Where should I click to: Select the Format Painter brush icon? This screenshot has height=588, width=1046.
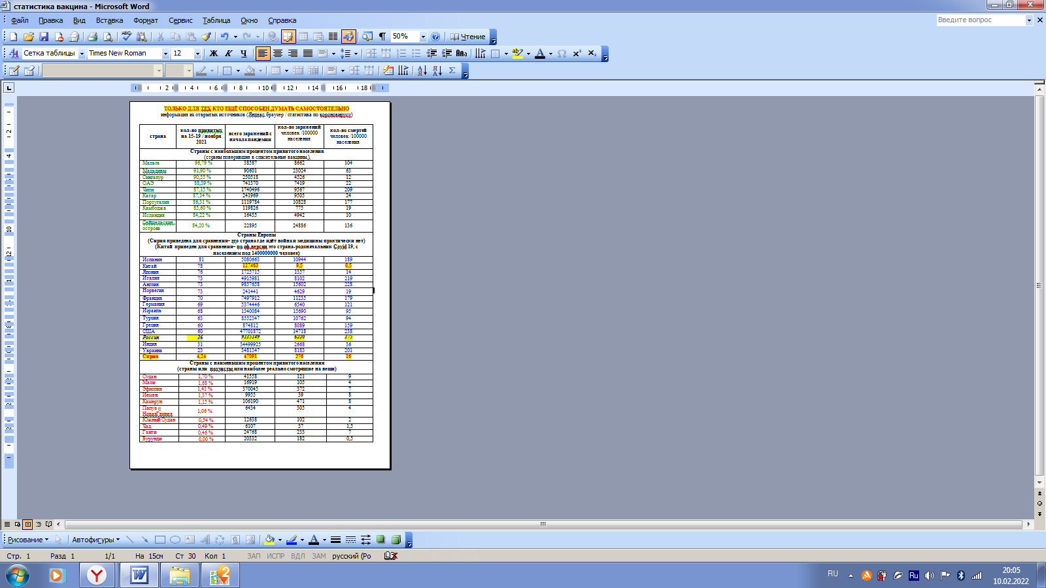click(x=207, y=37)
